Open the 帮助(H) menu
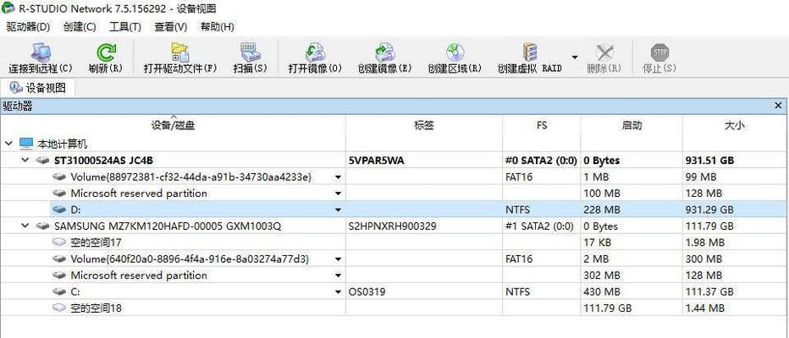Image resolution: width=789 pixels, height=338 pixels. [x=218, y=27]
